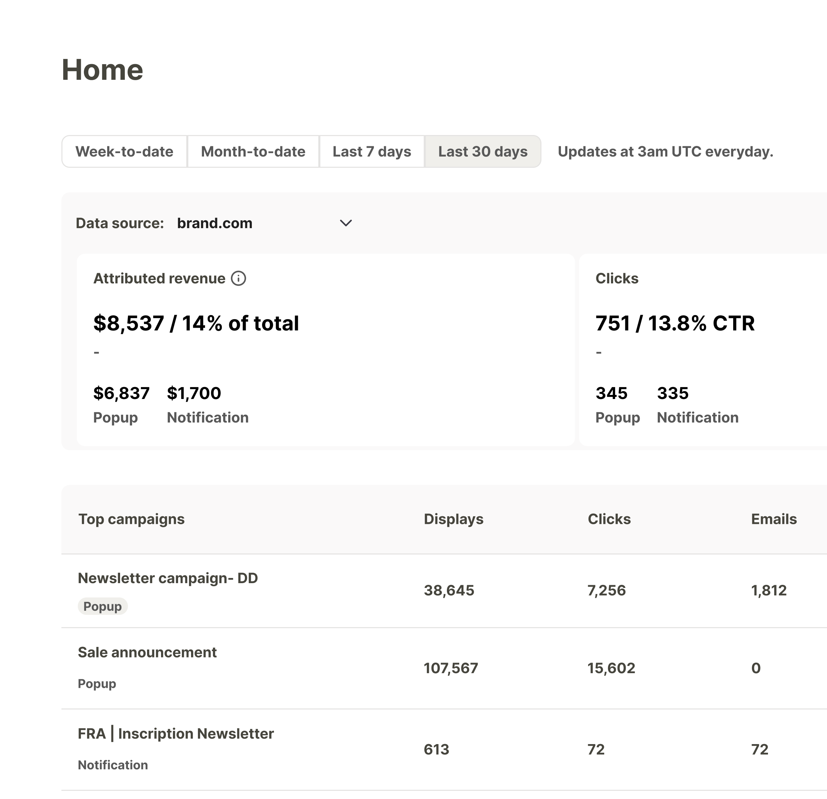This screenshot has width=827, height=799.
Task: Sort by the Clicks column header
Action: 609,519
